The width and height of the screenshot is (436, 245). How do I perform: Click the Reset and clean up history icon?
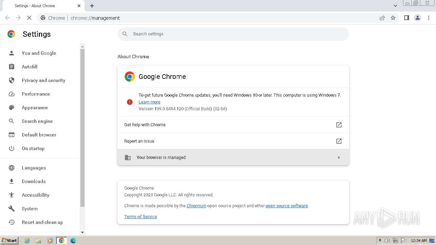point(12,222)
